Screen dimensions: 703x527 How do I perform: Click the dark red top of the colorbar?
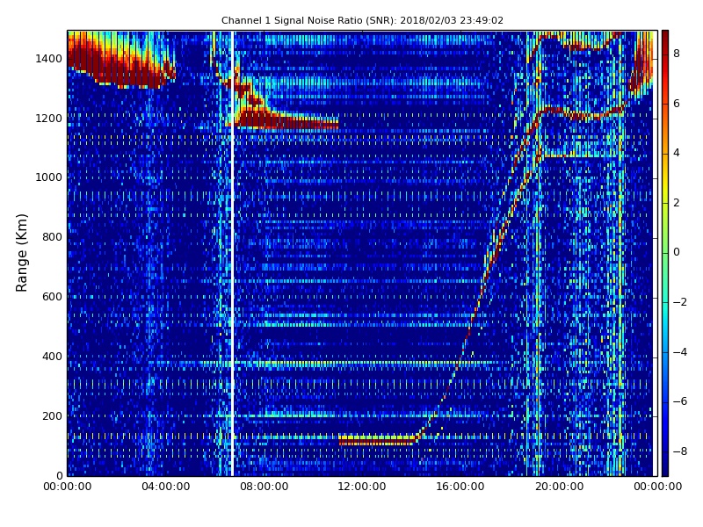click(665, 38)
